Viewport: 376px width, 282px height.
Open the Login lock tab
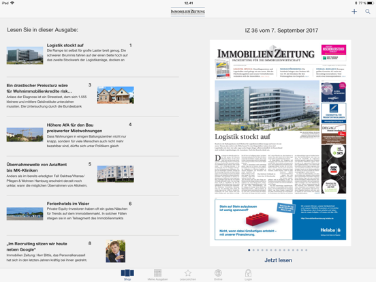click(248, 275)
